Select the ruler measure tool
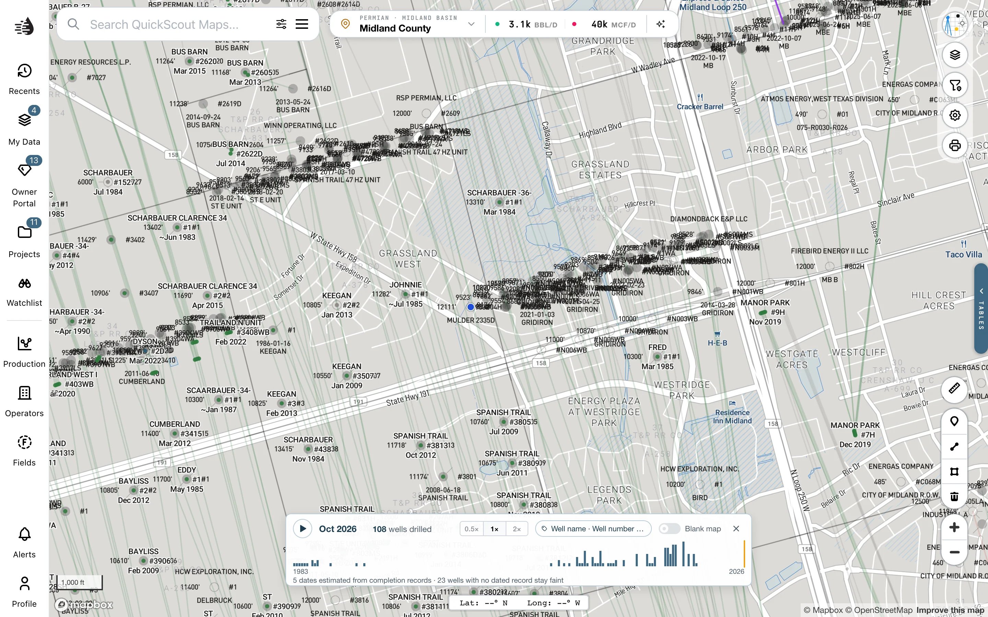 coord(954,388)
